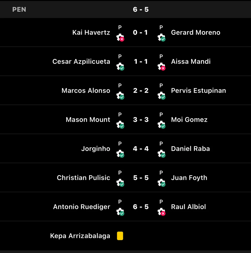
Task: Click Gerard Moreno's scored penalty icon
Action: click(161, 37)
